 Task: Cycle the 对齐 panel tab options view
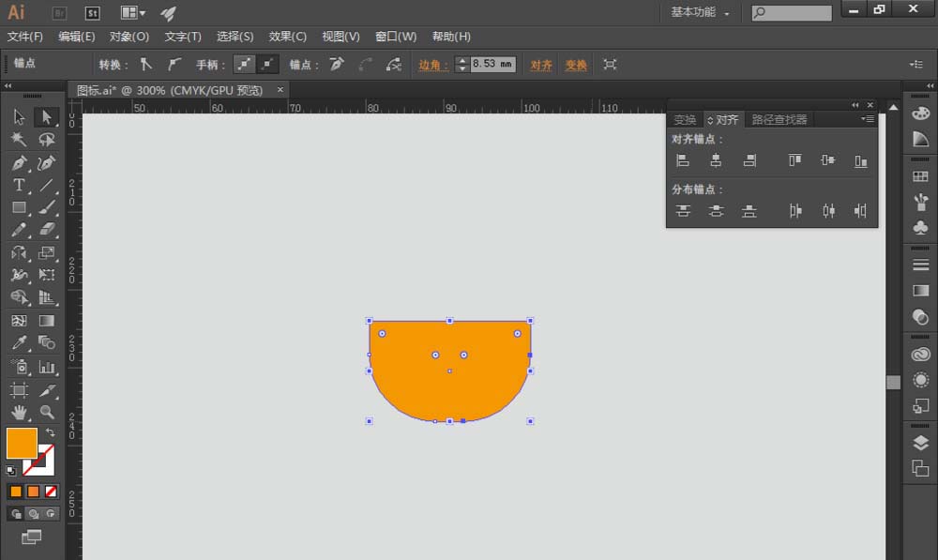pos(710,120)
